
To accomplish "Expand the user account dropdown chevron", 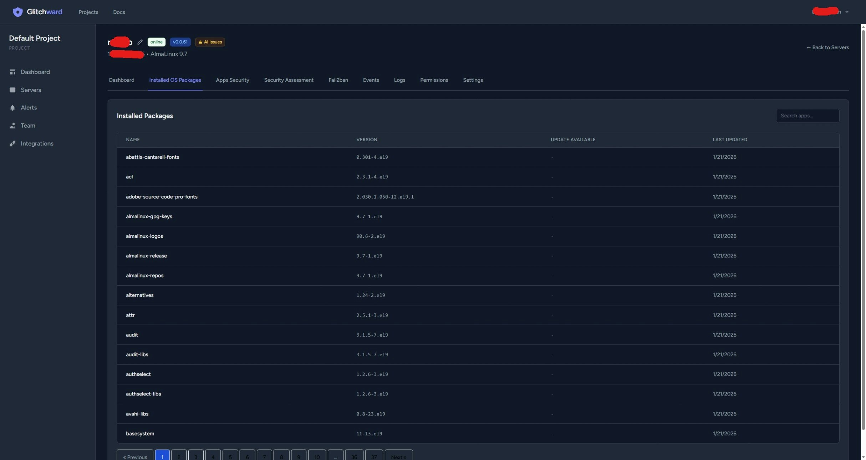I will point(847,12).
